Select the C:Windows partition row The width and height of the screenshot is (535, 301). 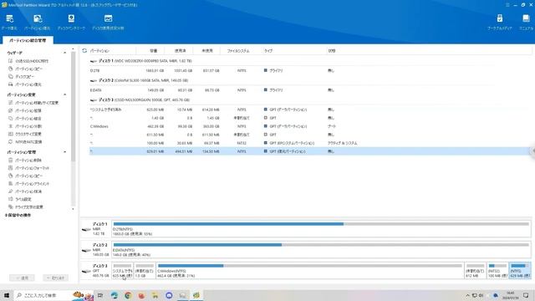coord(310,126)
